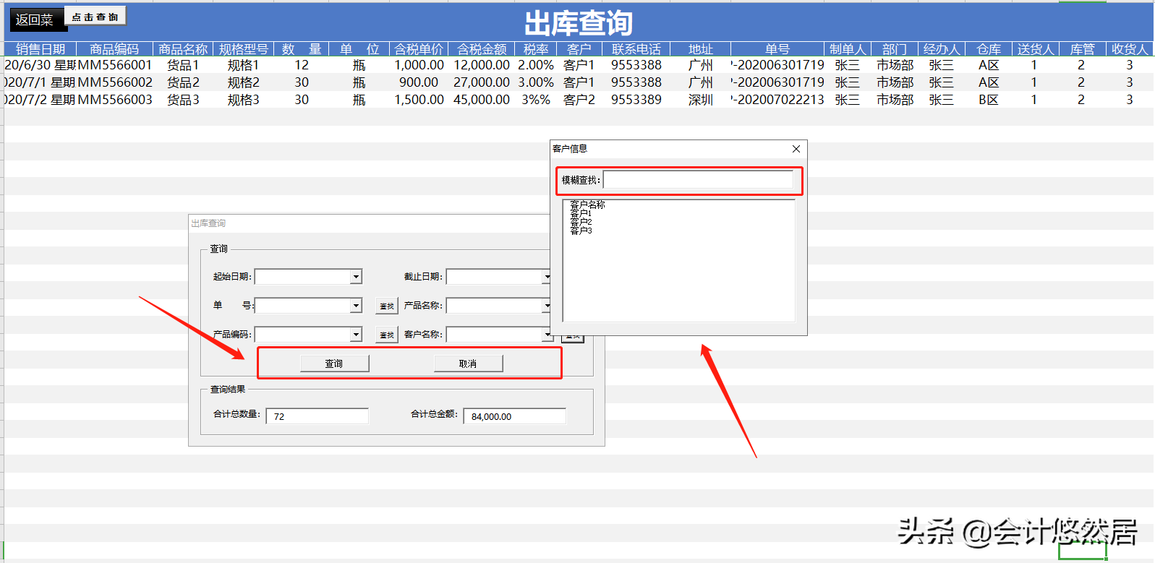This screenshot has width=1155, height=563.
Task: Select the 规格3 cell
Action: pyautogui.click(x=244, y=100)
